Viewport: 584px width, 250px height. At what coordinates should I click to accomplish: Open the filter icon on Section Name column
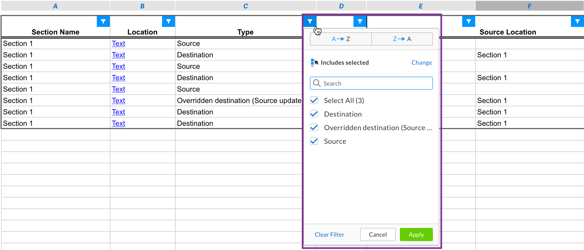pyautogui.click(x=103, y=21)
